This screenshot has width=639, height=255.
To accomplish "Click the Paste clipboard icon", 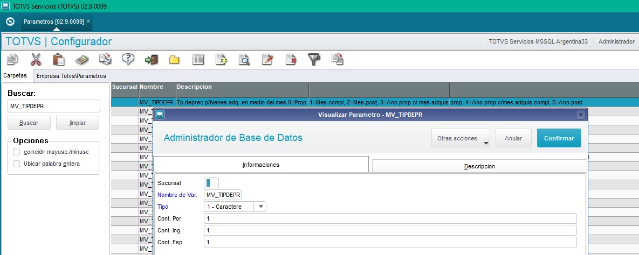I will pos(59,59).
